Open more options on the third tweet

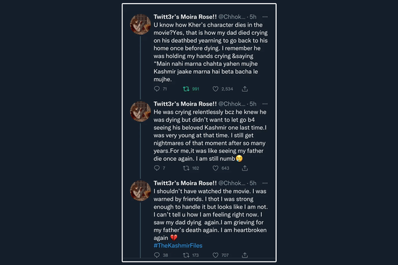coord(265,182)
